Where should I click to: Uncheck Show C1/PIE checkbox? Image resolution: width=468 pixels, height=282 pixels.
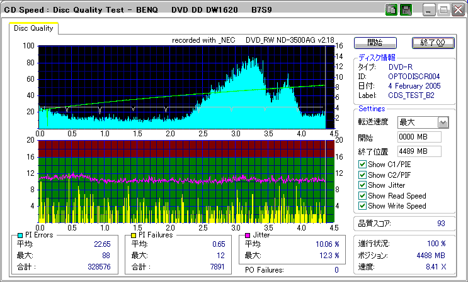(362, 165)
